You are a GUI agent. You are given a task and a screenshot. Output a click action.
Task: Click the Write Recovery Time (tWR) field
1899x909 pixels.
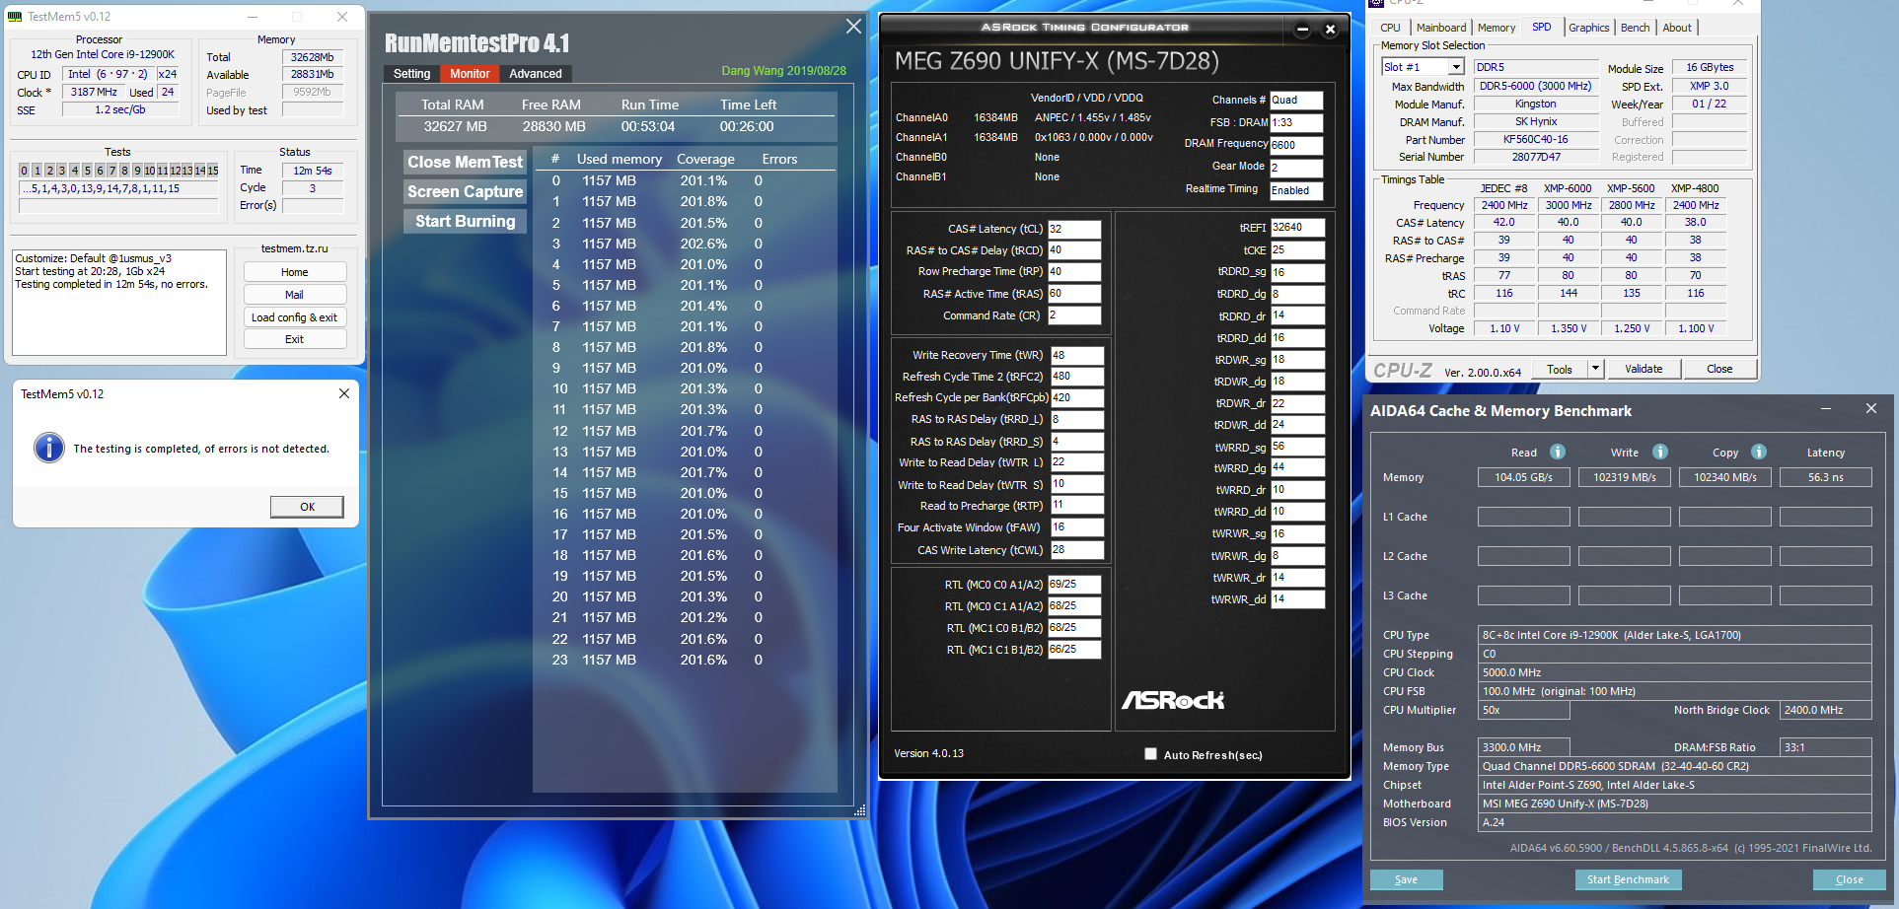[x=1077, y=355]
